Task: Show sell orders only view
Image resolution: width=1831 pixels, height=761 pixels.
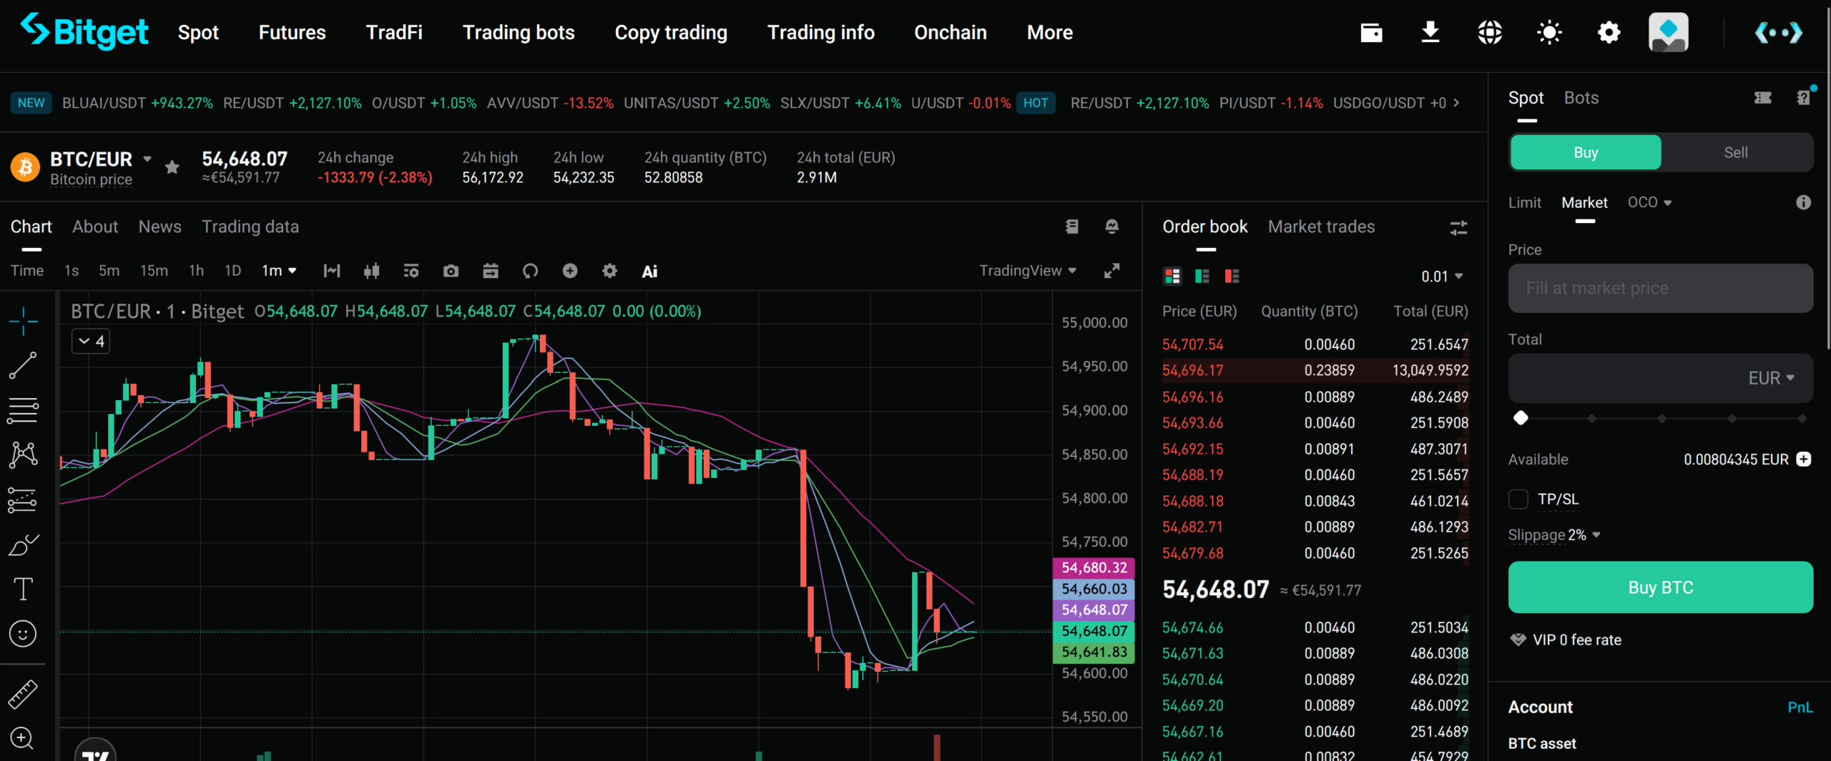Action: [1232, 277]
